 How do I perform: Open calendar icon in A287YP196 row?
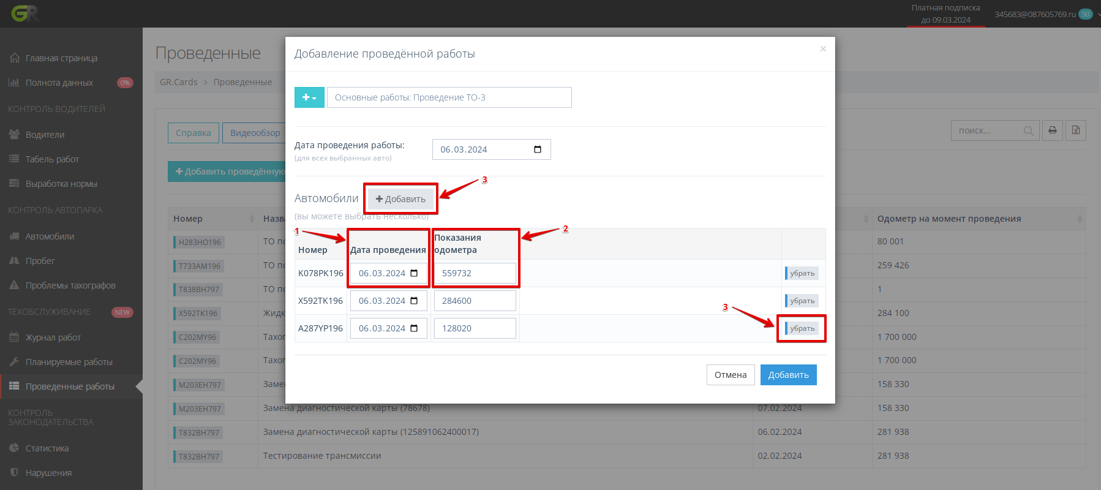point(414,328)
